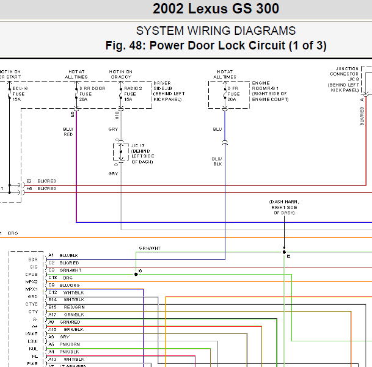Click the 'RADIO 2 FUSE 15A' label
Viewport: 372px width, 367px height.
click(x=133, y=93)
